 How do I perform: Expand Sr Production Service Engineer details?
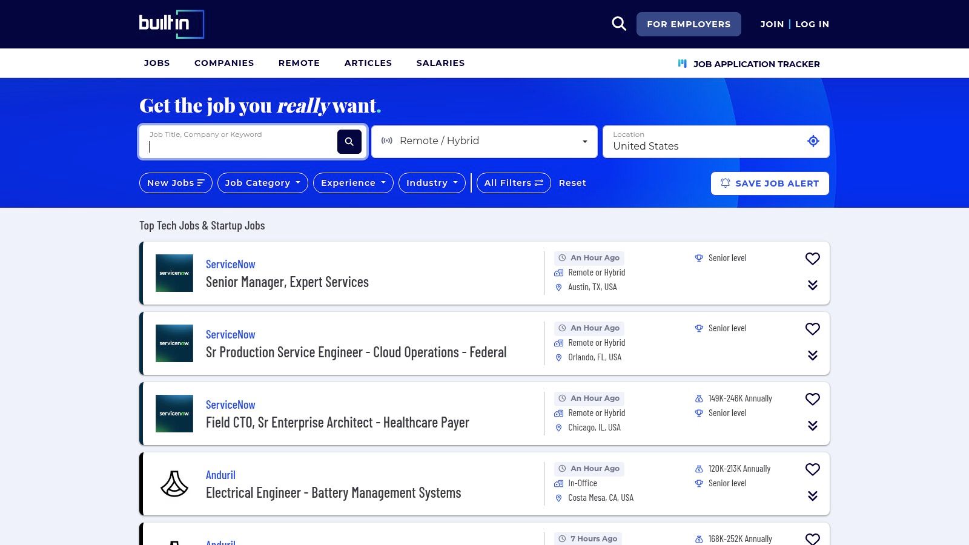click(x=813, y=355)
